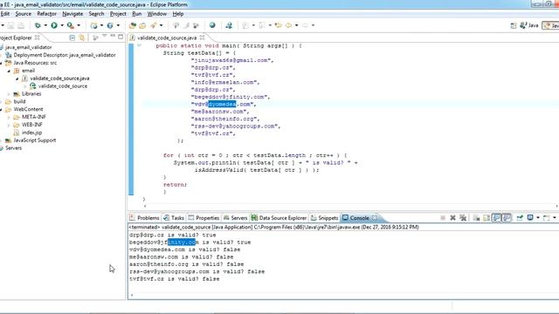Select the Servers project node
The width and height of the screenshot is (559, 314).
tap(13, 148)
